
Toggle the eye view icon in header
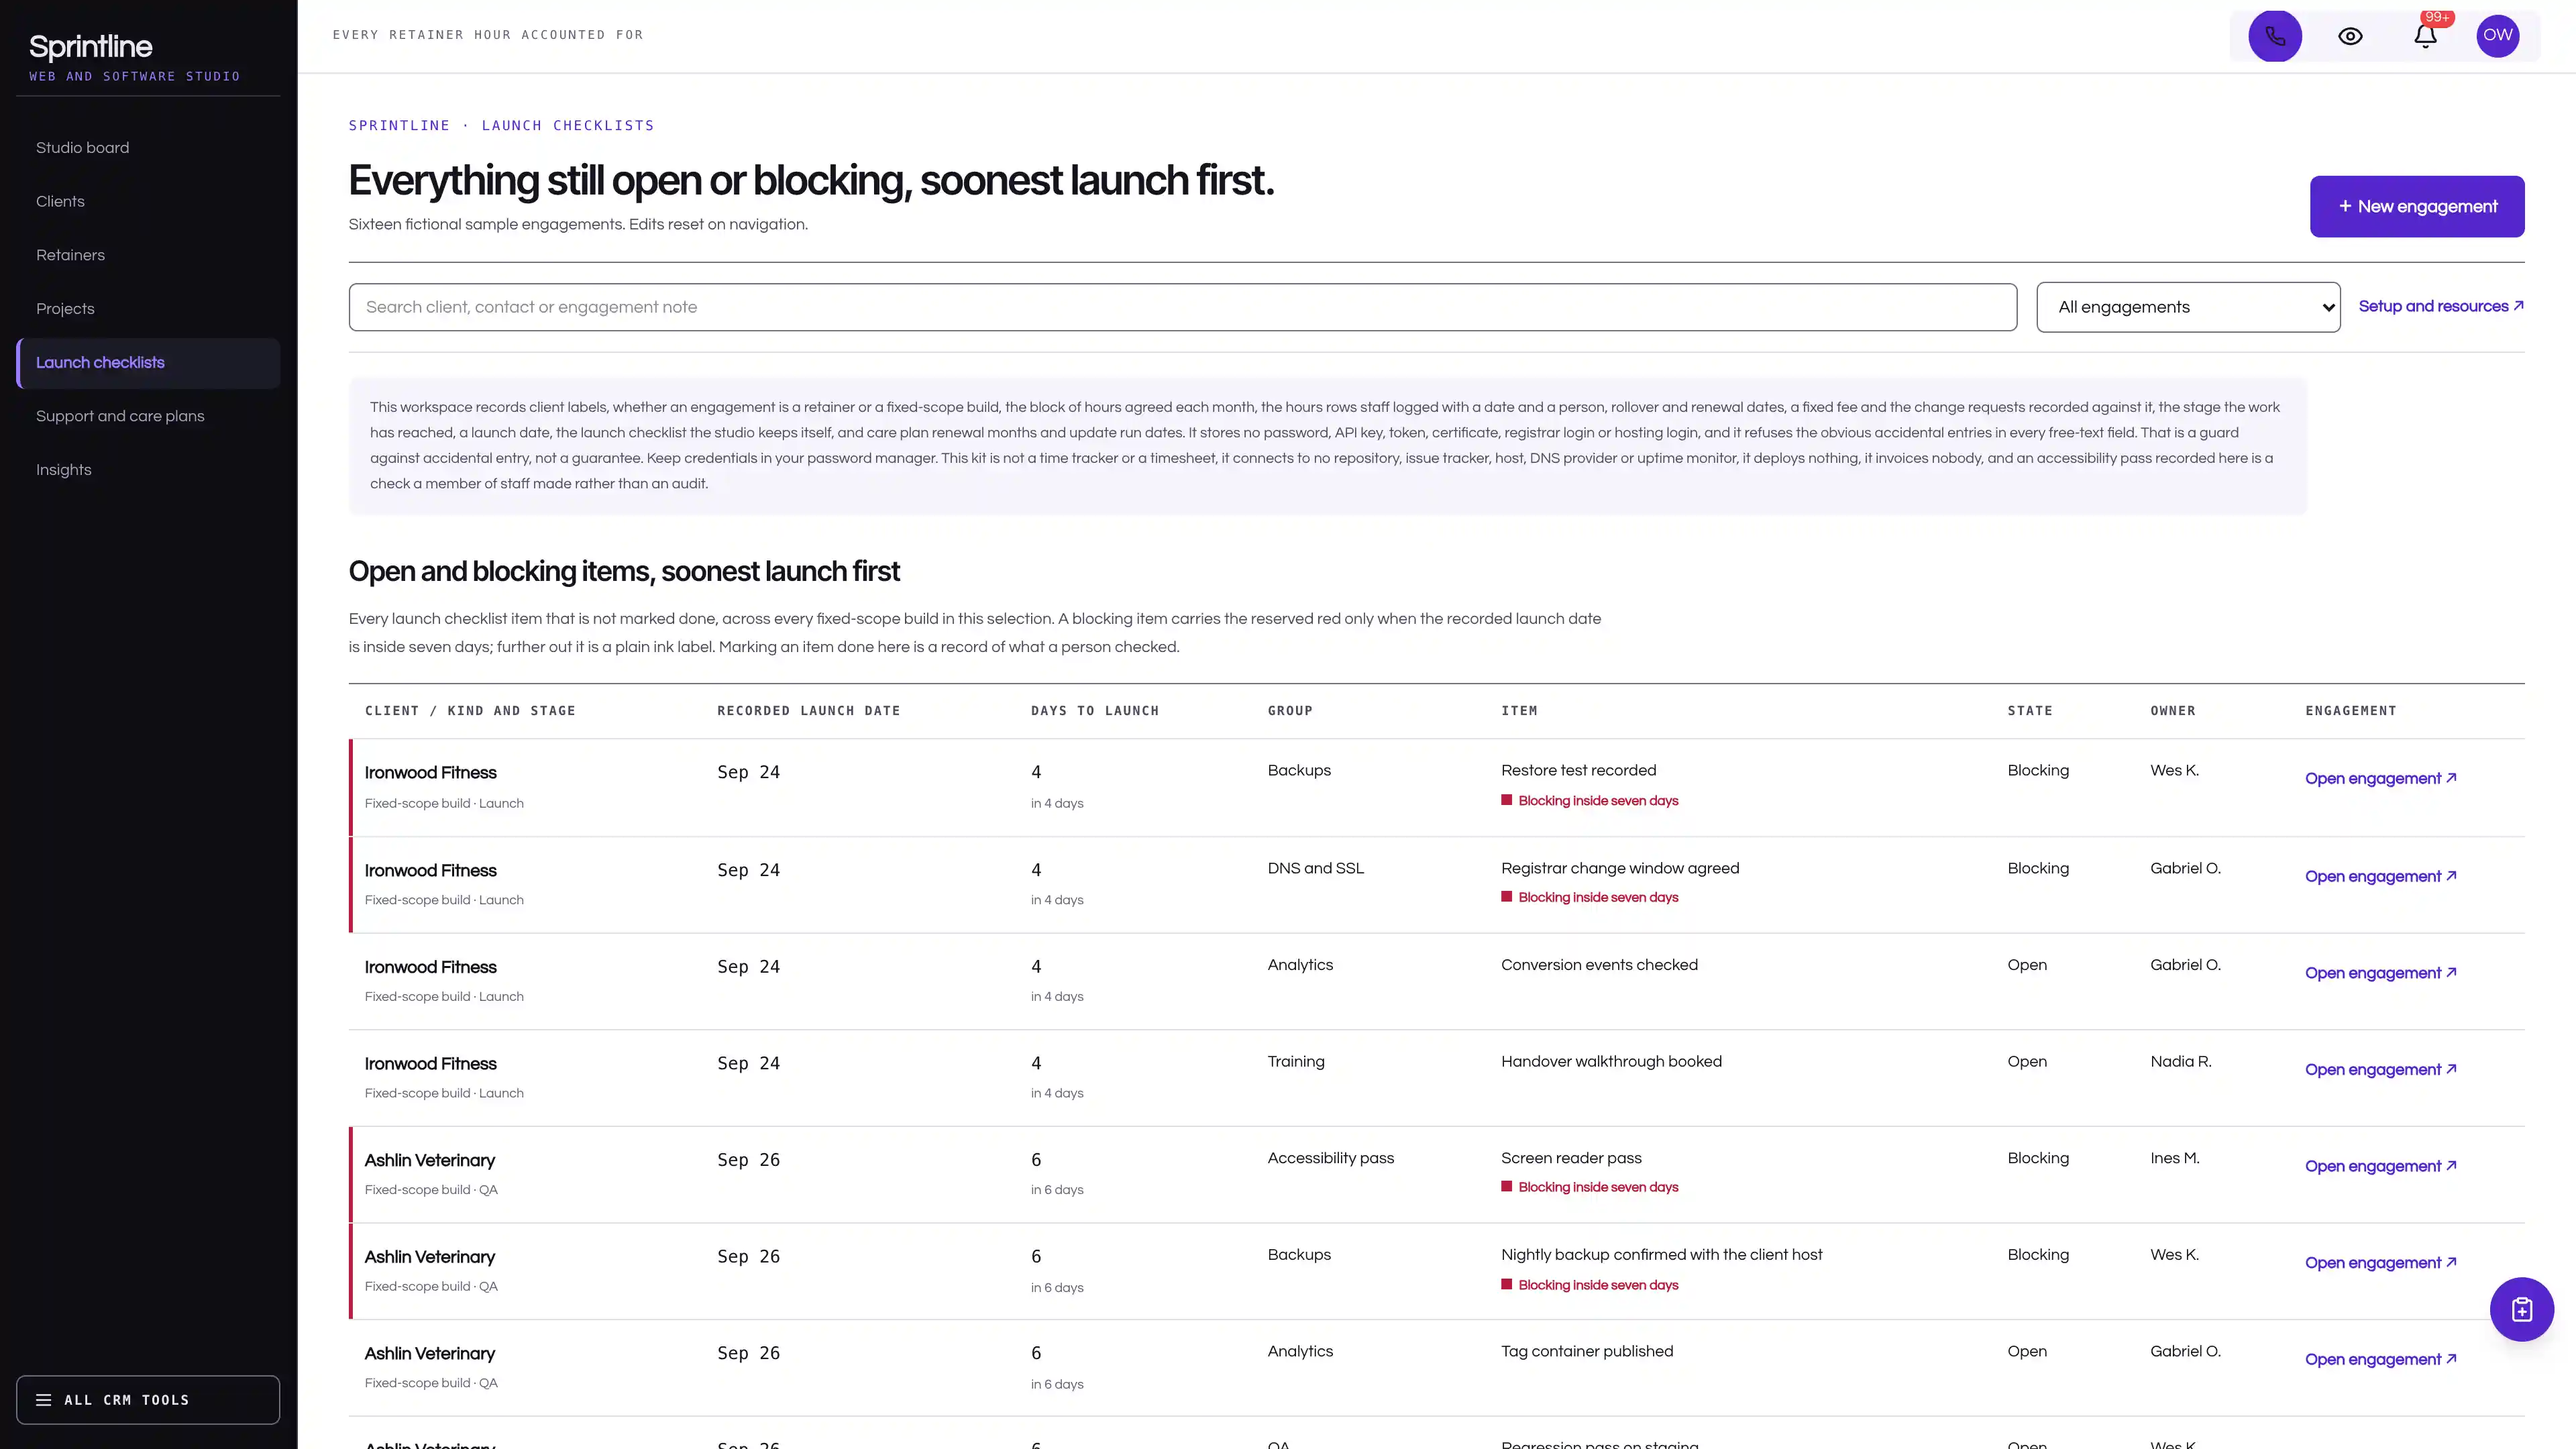[2350, 36]
